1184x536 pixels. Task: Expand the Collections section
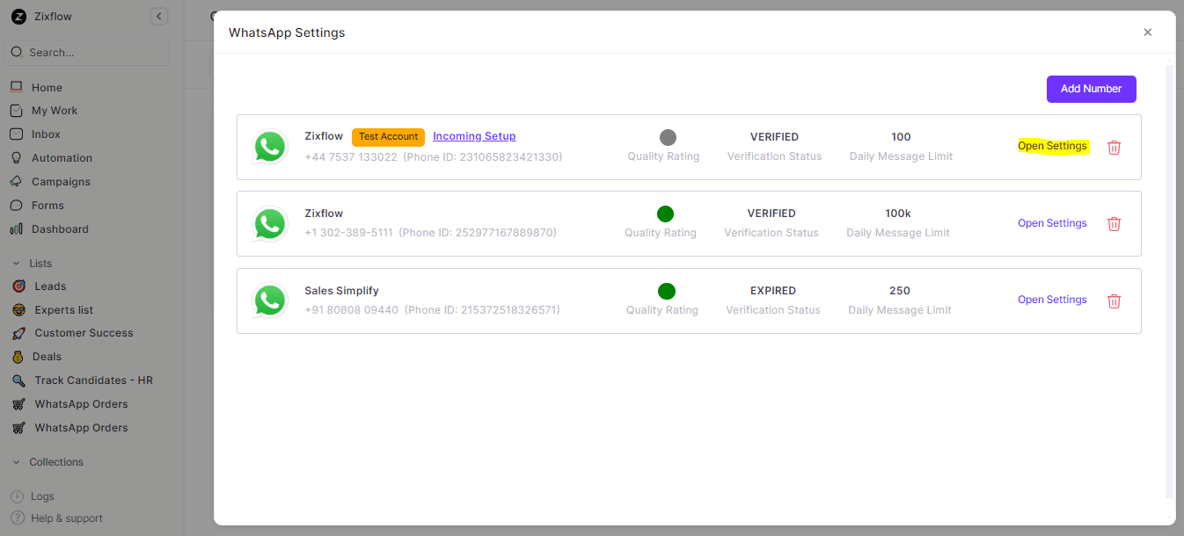click(17, 462)
